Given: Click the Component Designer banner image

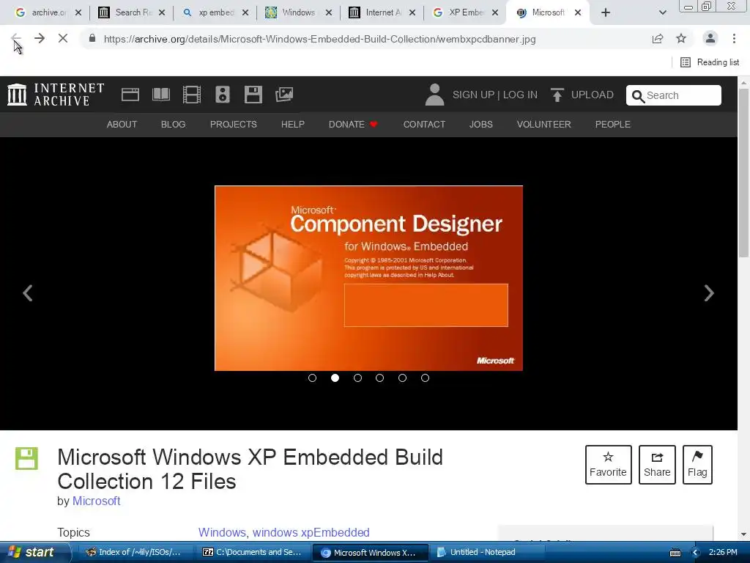Looking at the screenshot, I should tap(369, 278).
